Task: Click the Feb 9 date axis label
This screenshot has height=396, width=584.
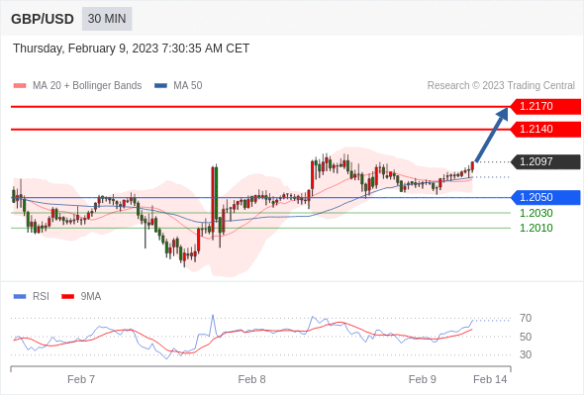Action: click(423, 379)
